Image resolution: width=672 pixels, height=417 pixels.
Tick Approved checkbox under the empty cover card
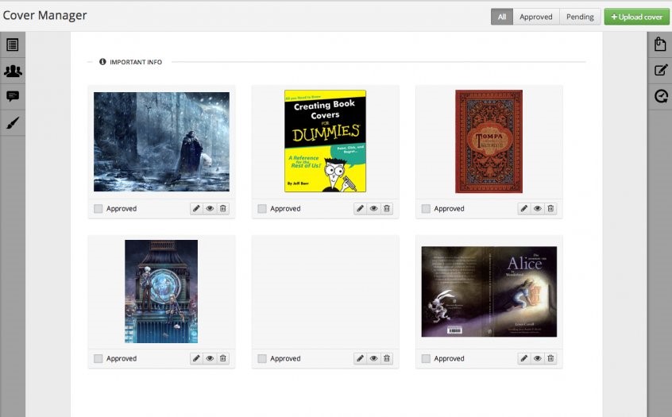pyautogui.click(x=262, y=358)
